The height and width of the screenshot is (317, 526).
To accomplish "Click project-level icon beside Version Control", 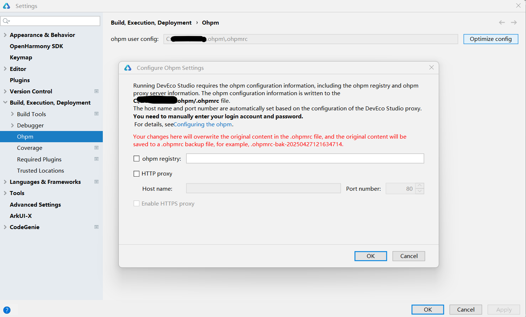I will 96,91.
